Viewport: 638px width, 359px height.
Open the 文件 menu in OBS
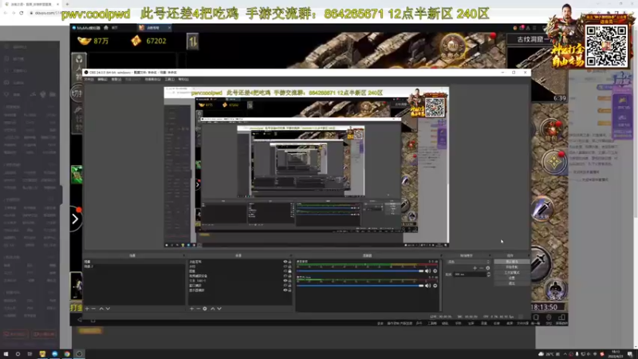pos(89,79)
